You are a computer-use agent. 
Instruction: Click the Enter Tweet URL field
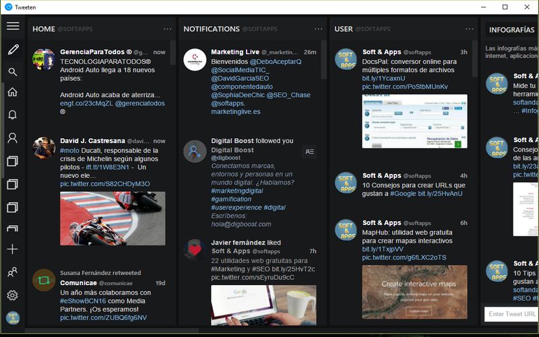point(511,314)
